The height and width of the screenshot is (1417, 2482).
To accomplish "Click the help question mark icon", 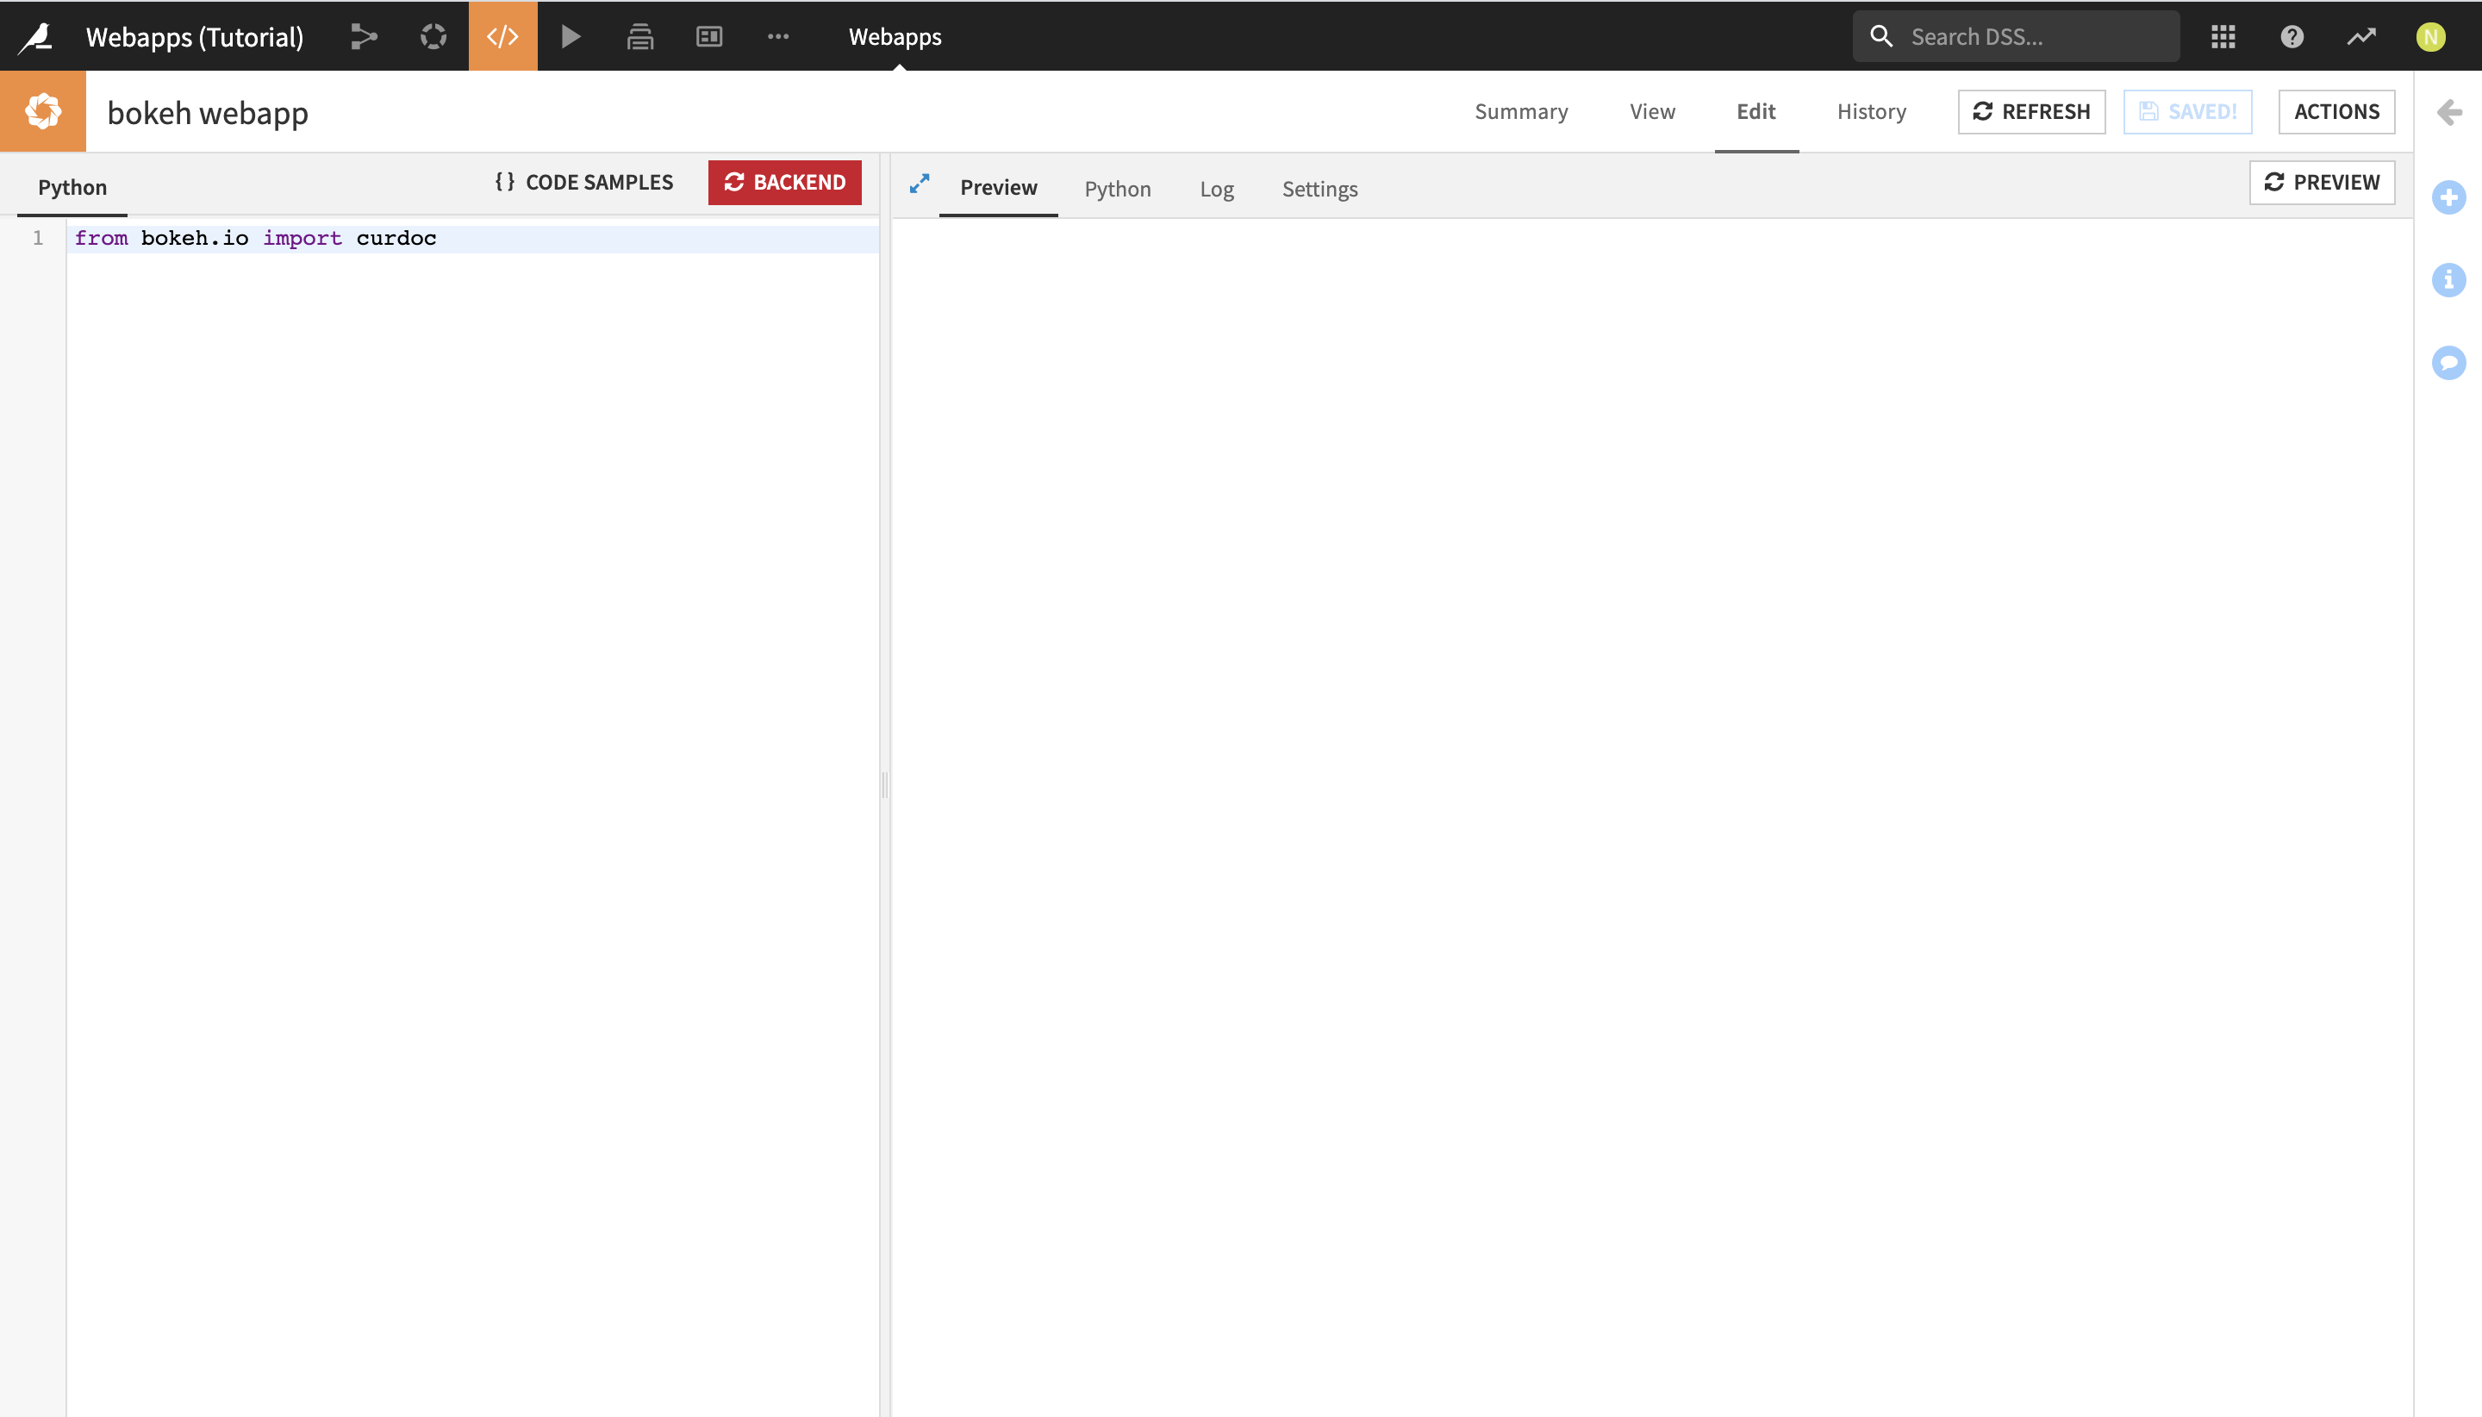I will [x=2292, y=36].
